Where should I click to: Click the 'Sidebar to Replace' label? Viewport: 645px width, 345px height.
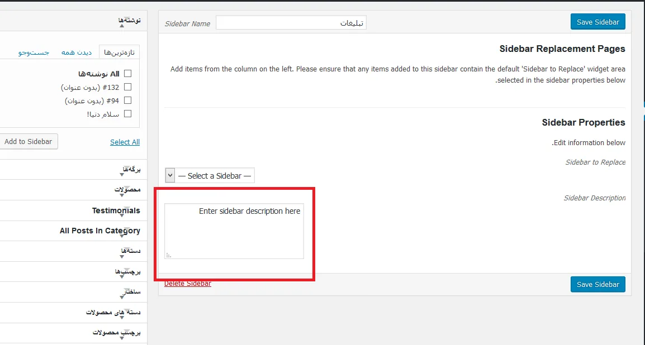(595, 162)
